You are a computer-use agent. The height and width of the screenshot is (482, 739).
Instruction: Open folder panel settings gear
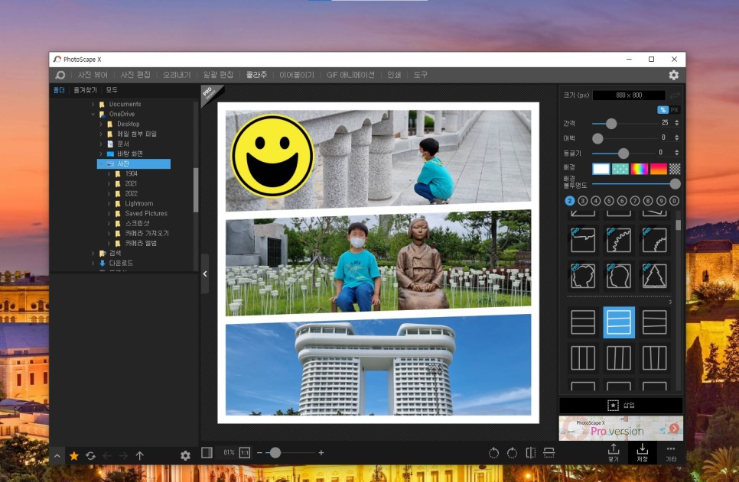tap(185, 455)
